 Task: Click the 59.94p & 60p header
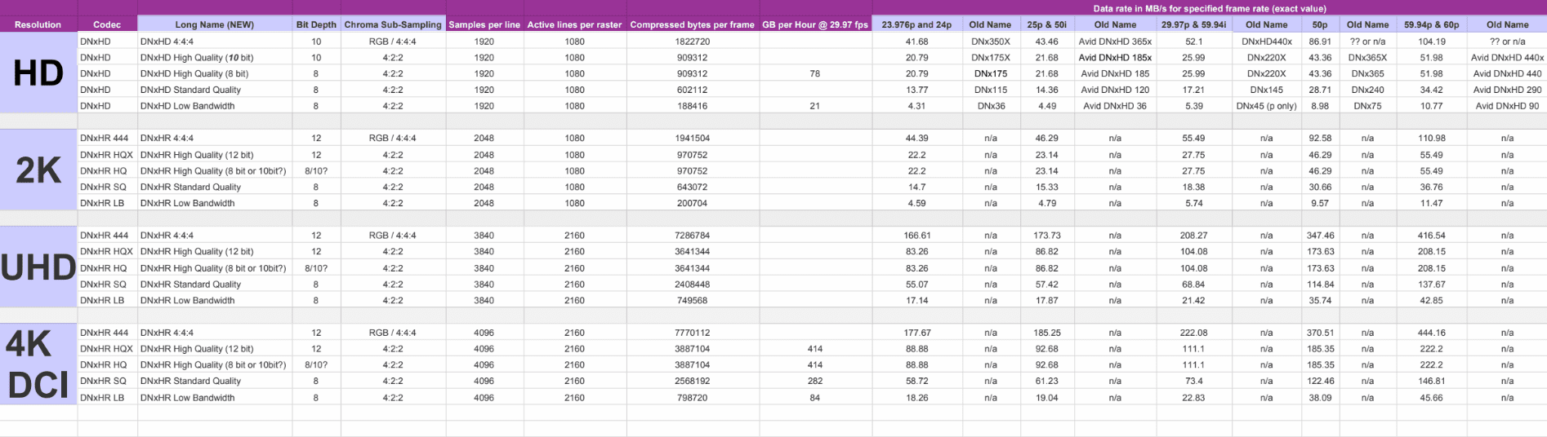(x=1432, y=24)
